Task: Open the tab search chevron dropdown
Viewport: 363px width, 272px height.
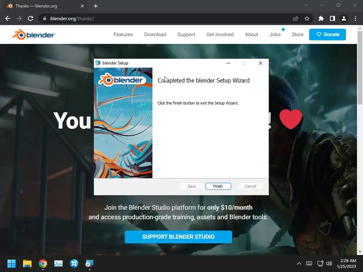Action: pos(306,5)
